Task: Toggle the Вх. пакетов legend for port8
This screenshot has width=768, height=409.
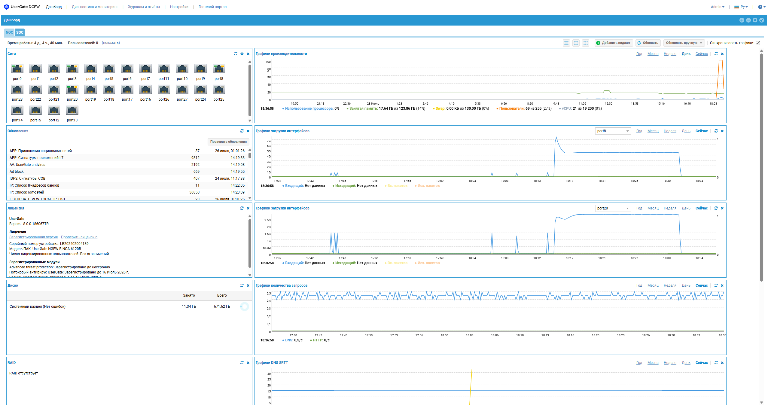Action: pos(397,186)
